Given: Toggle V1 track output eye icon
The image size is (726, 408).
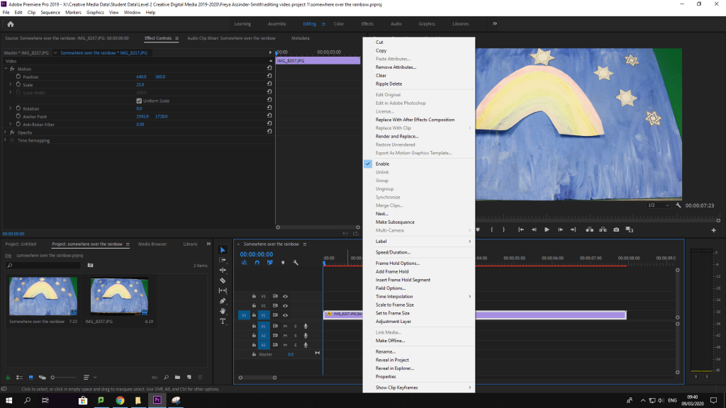Looking at the screenshot, I should (x=285, y=314).
